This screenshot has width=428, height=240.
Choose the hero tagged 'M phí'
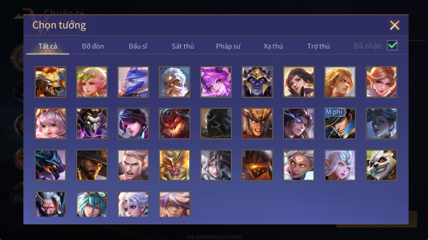tap(340, 123)
